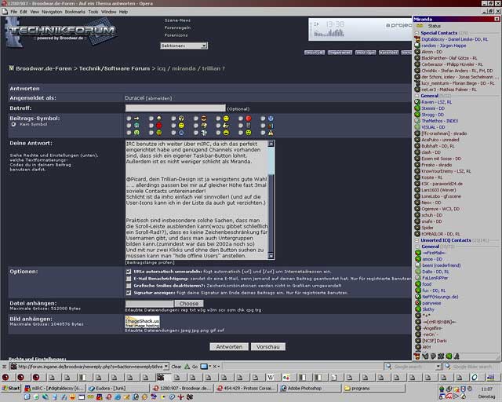
Task: Enable Grafische Smilies deaktivieren checkbox
Action: (129, 286)
